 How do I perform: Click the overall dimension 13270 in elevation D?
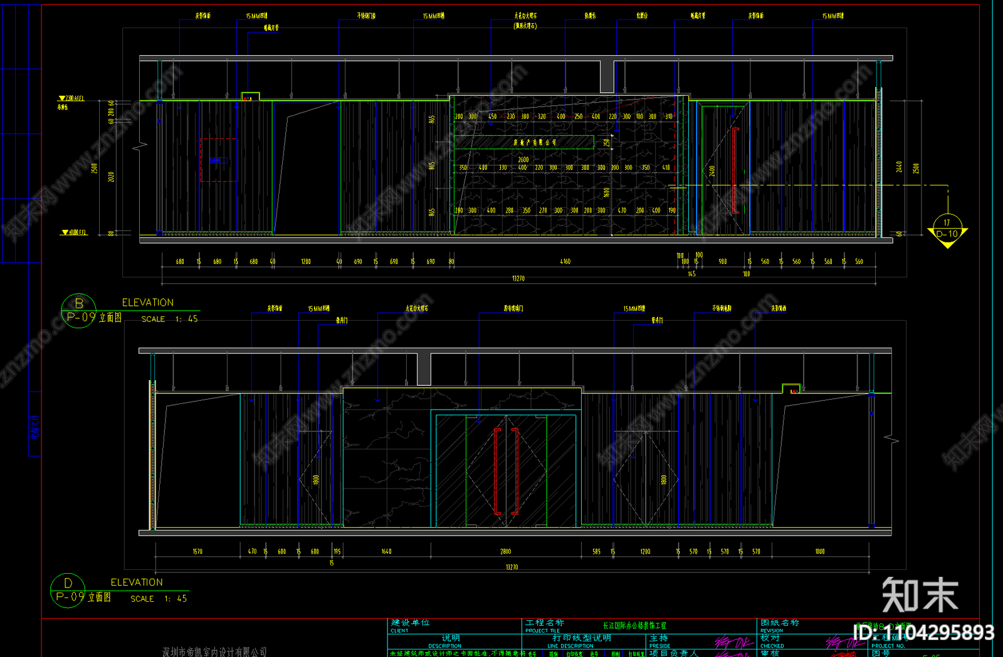[512, 567]
